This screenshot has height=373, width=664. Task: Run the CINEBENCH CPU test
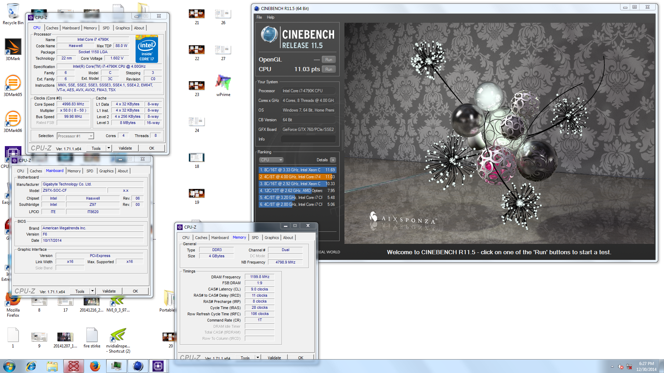point(329,69)
